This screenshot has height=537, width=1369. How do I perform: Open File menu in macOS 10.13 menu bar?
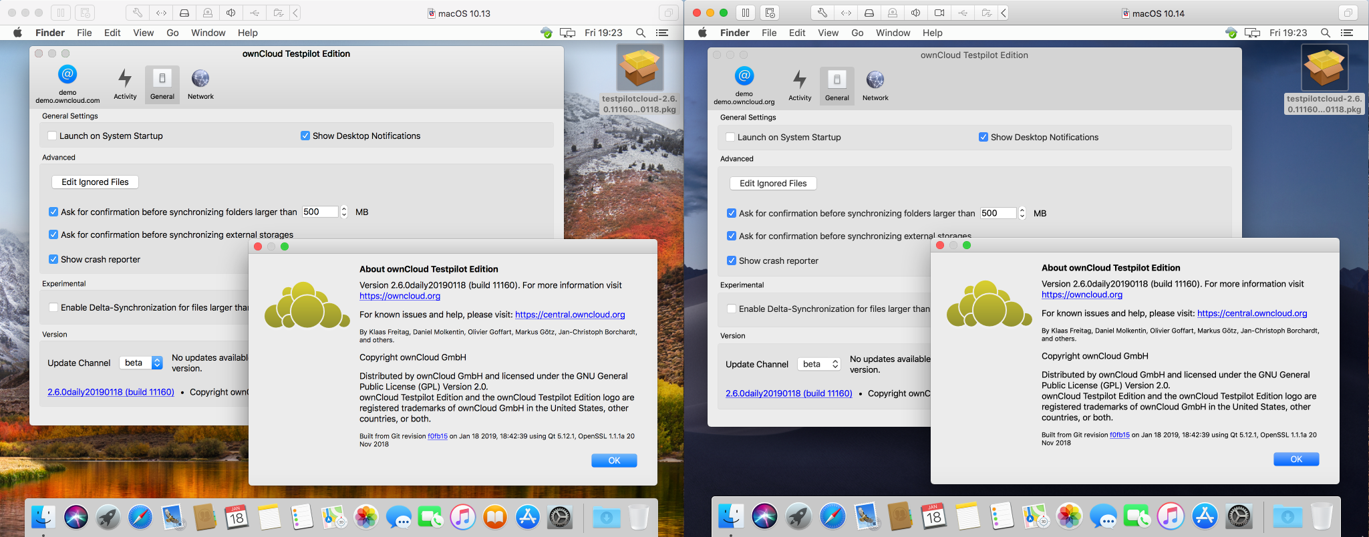84,33
